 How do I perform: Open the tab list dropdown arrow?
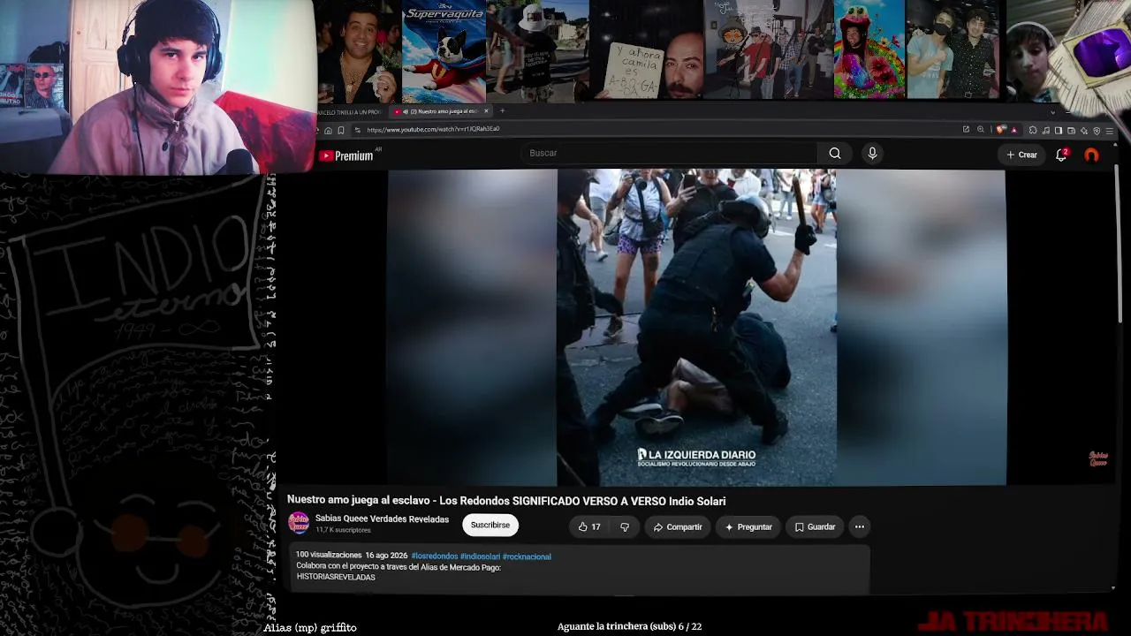click(x=1052, y=112)
